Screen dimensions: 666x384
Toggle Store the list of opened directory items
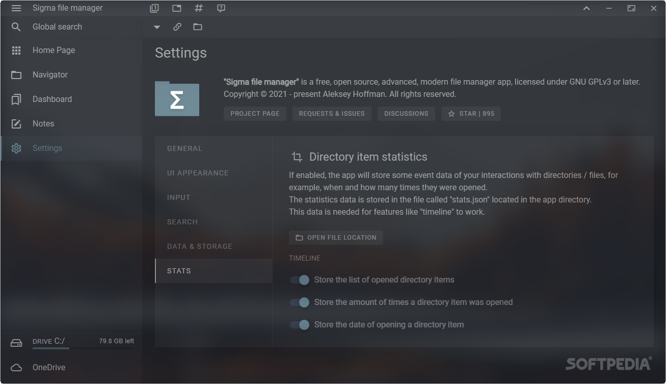pyautogui.click(x=300, y=280)
